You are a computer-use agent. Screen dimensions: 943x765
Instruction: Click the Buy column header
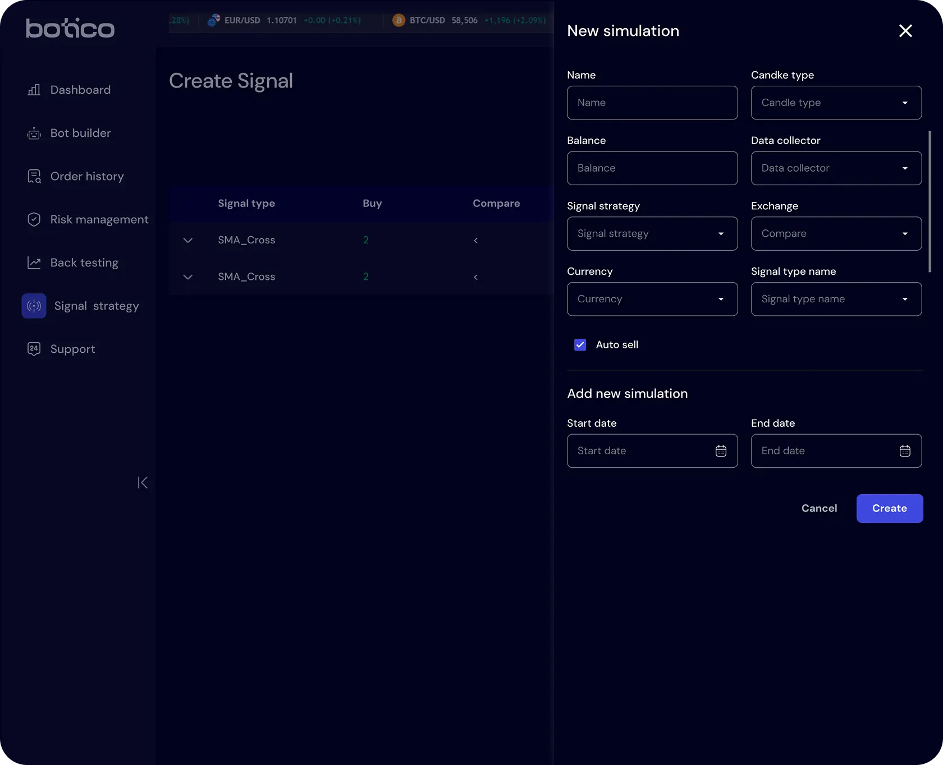(x=372, y=204)
